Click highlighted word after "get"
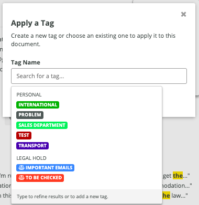 tap(178, 176)
